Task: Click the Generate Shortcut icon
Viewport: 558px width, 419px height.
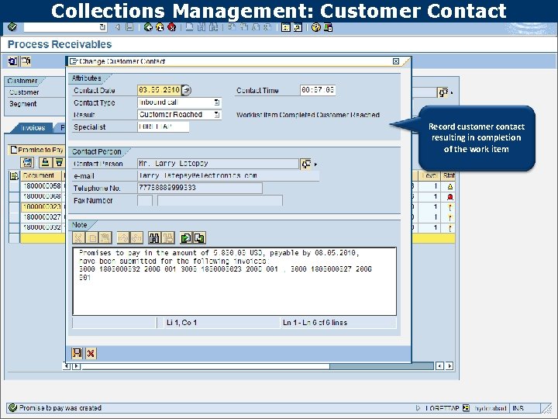Action: pyautogui.click(x=298, y=27)
